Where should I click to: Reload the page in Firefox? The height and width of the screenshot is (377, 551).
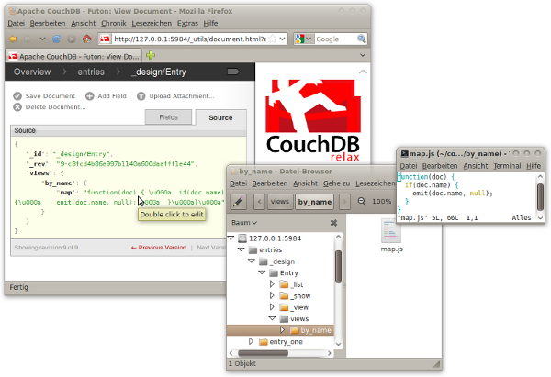coord(56,39)
